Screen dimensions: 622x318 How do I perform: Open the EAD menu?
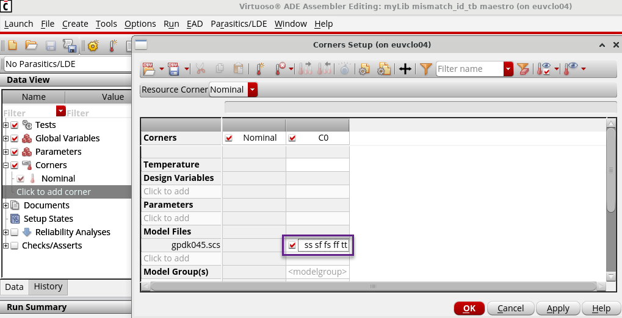coord(194,24)
